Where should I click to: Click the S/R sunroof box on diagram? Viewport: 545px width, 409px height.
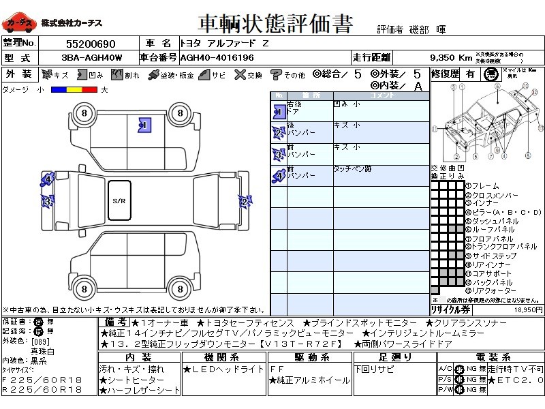click(120, 200)
